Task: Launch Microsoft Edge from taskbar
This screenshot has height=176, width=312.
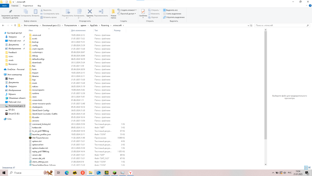Action: point(67,173)
